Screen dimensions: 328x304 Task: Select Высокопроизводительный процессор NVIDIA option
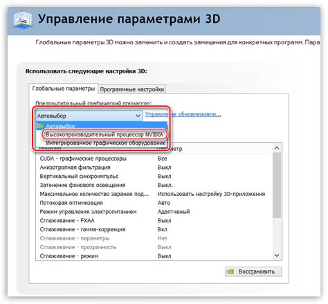[104, 134]
